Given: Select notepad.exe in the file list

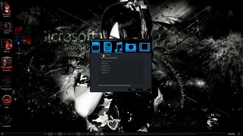Looking at the screenshot, I should [106, 70].
